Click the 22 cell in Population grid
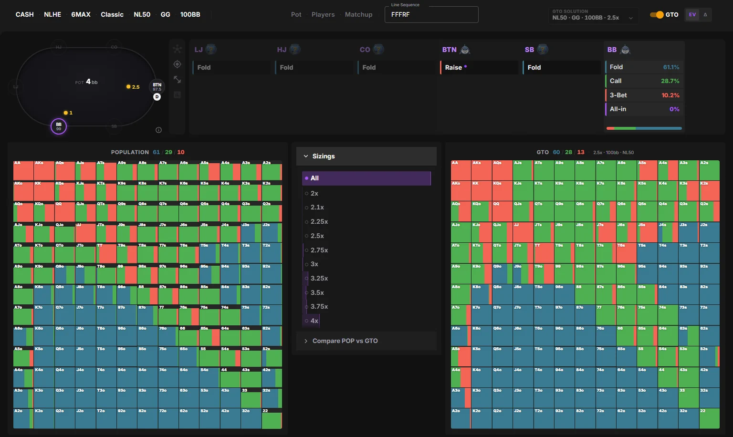The height and width of the screenshot is (437, 733). point(272,418)
